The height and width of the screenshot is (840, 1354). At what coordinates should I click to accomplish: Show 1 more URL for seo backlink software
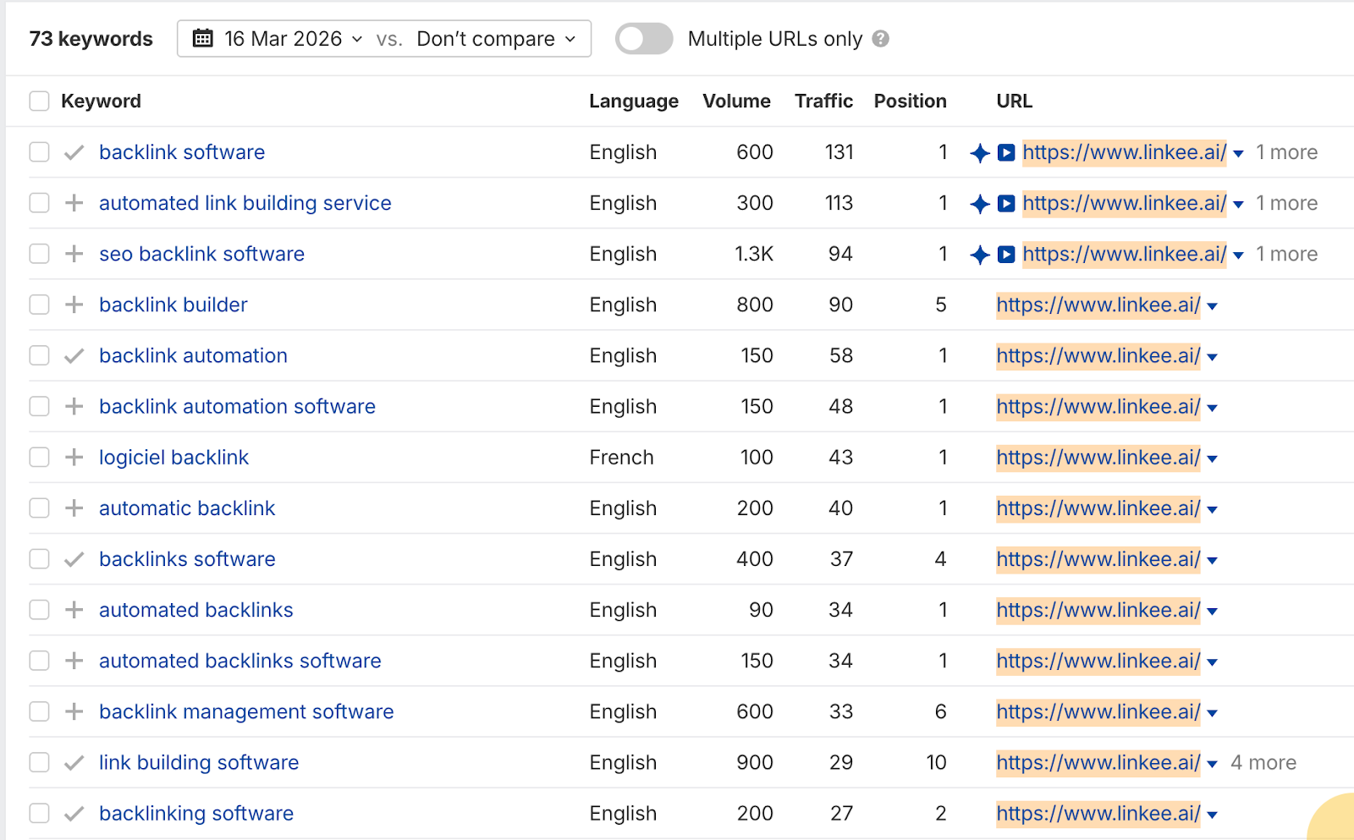pyautogui.click(x=1286, y=254)
